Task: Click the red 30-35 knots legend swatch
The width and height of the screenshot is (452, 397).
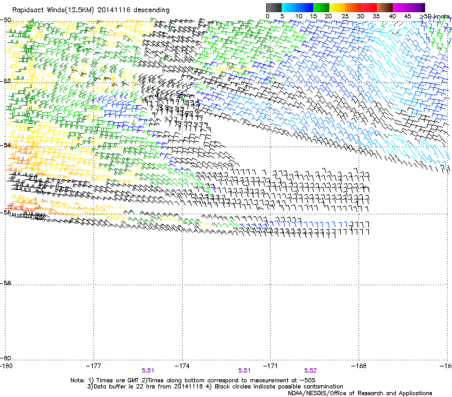Action: tap(369, 7)
